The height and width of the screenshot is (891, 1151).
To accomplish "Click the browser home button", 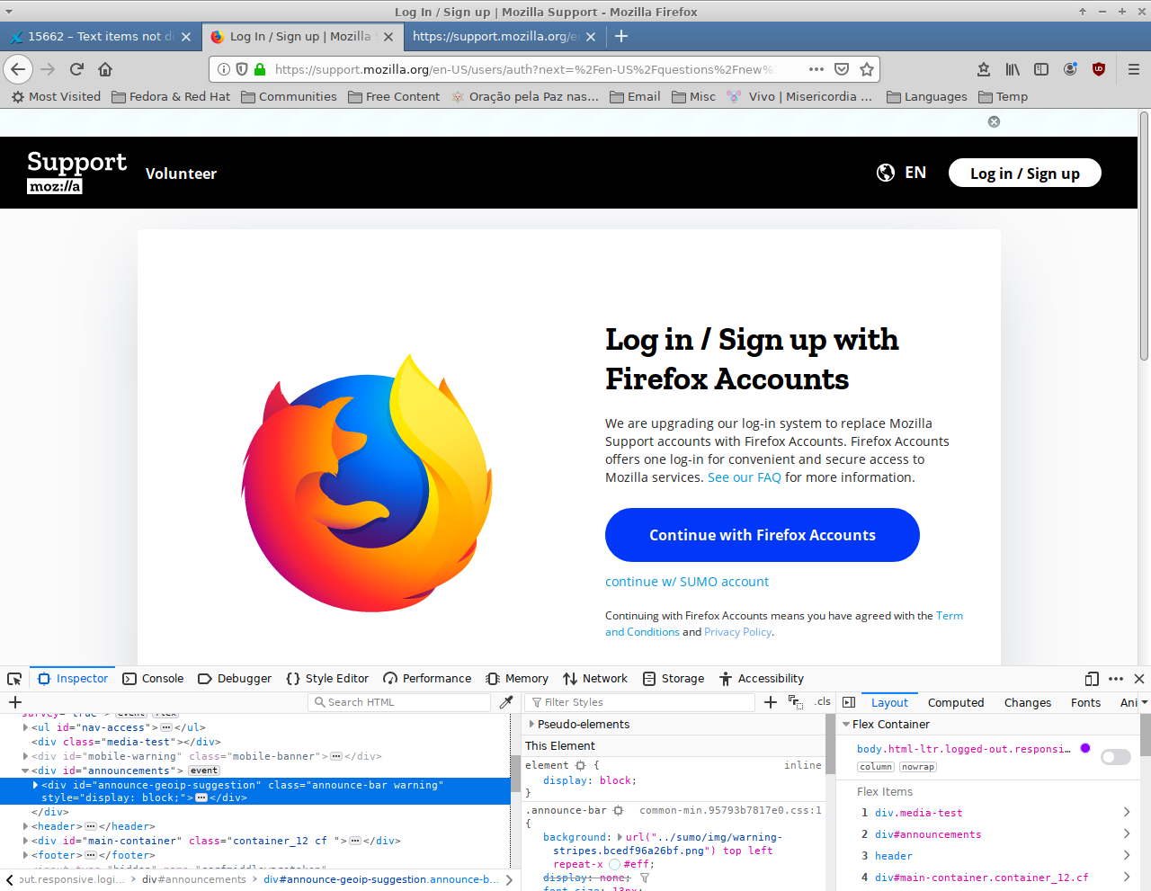I will 105,69.
